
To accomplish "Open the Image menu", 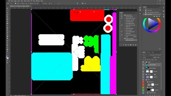I will [x=15, y=1].
